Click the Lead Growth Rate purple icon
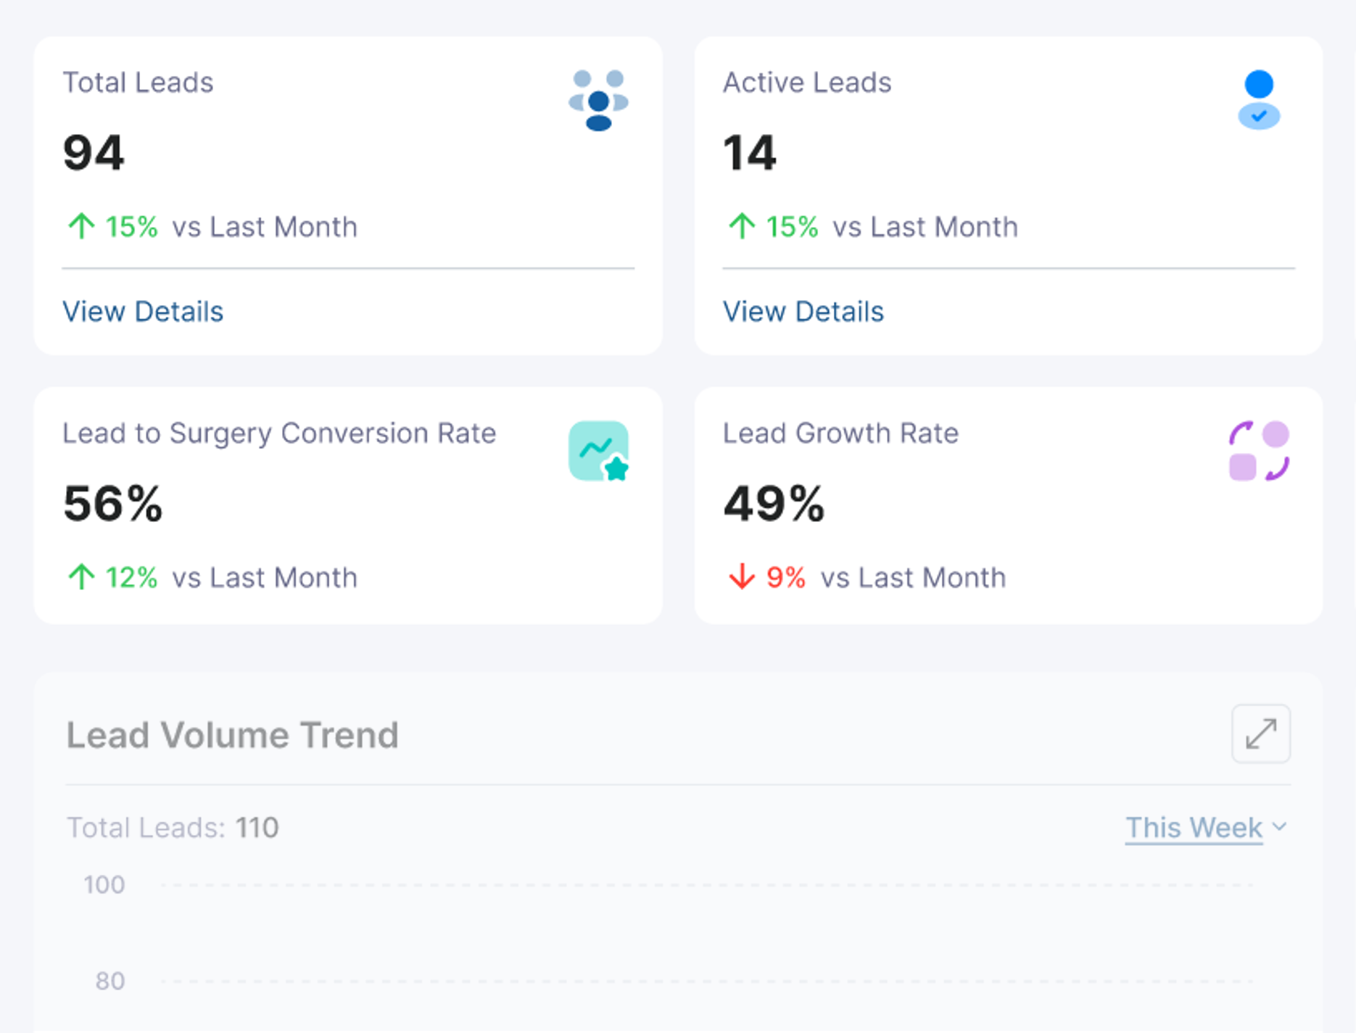Screen dimensions: 1356x1033 click(1259, 451)
